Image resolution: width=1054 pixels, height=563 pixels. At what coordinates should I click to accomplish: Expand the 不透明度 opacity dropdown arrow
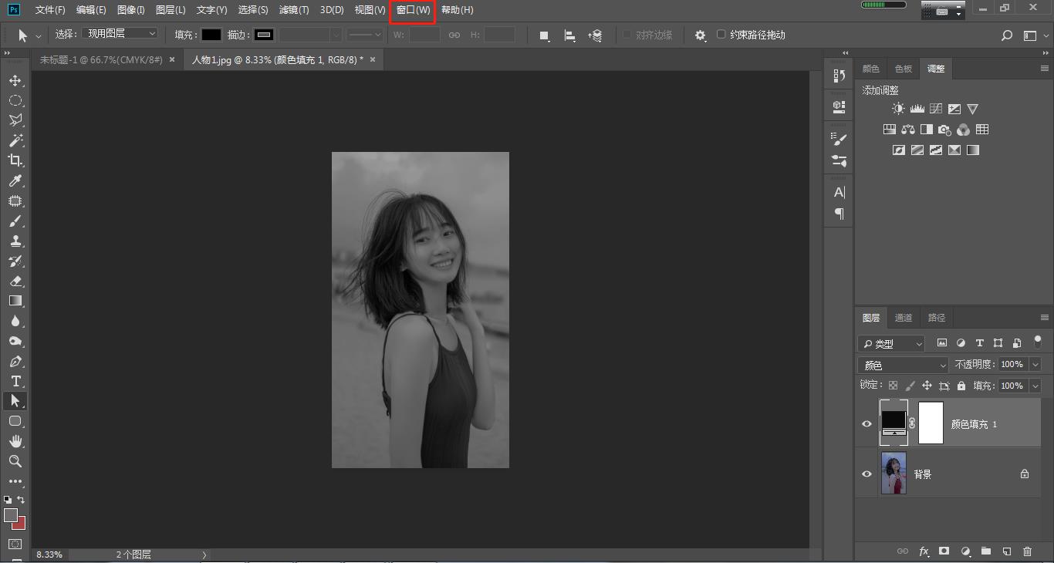point(1035,365)
